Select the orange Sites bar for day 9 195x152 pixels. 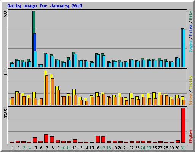coord(58,98)
